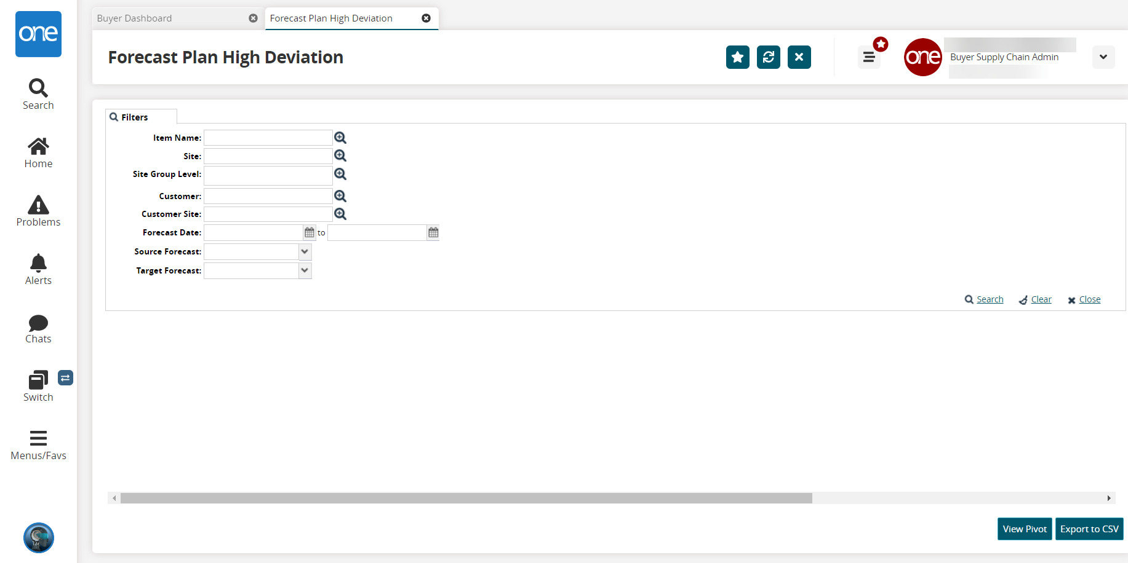Click the refresh report icon button
This screenshot has height=563, width=1128.
coord(768,57)
